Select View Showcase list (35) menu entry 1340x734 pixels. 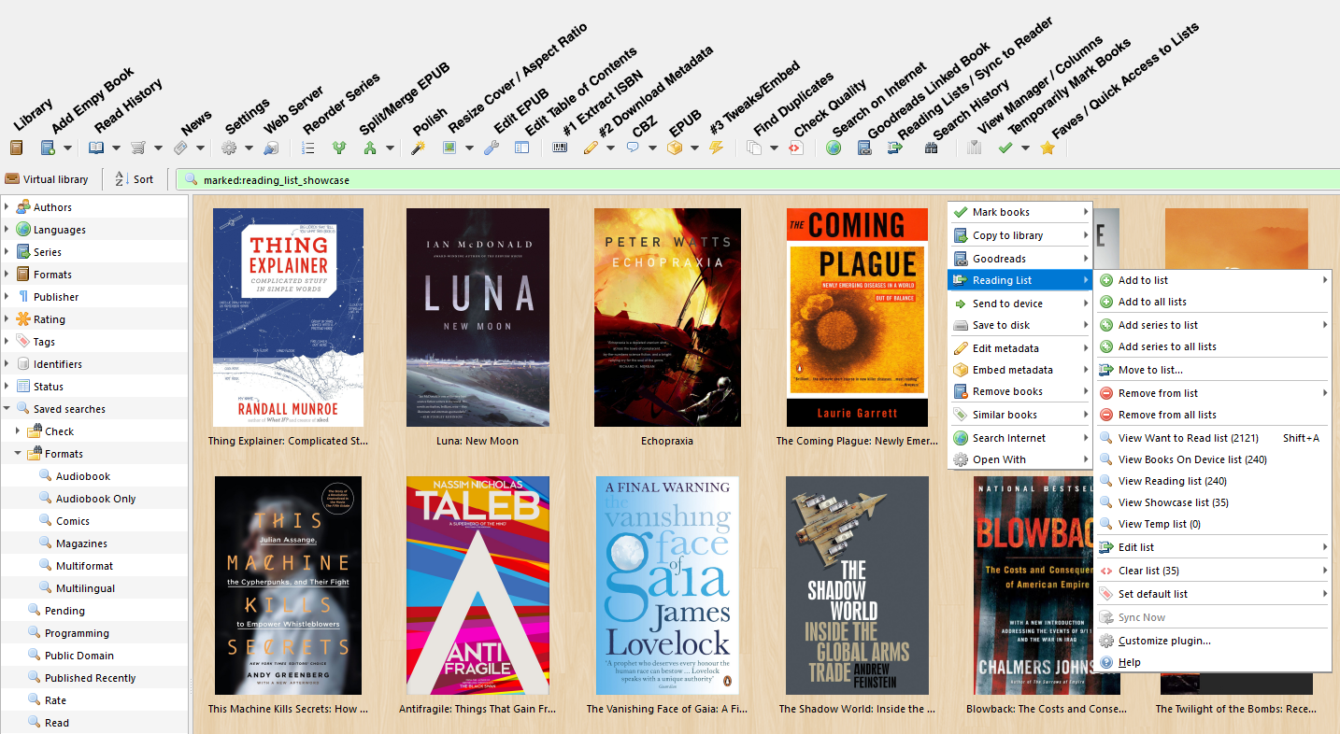(x=1173, y=502)
